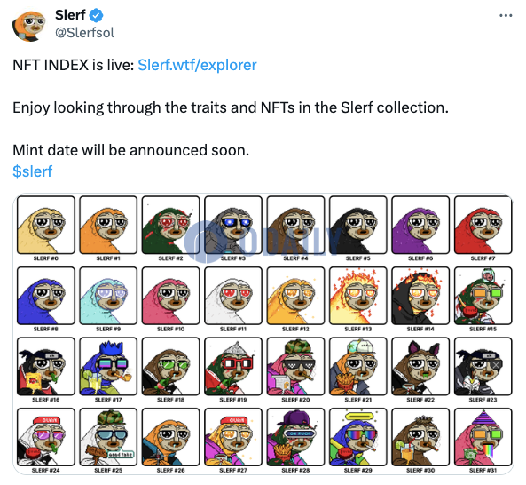Select the SLERF #22 cat ears thumbnail
This screenshot has width=526, height=485.
click(x=420, y=367)
